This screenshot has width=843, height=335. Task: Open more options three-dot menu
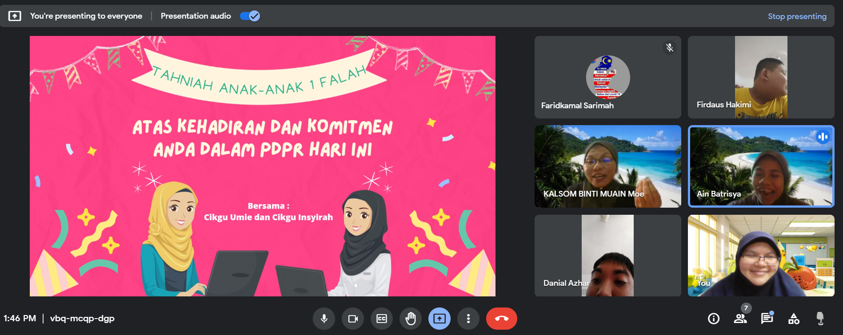coord(468,319)
